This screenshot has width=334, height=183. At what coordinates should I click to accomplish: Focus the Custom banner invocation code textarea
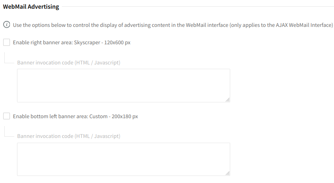pyautogui.click(x=123, y=159)
